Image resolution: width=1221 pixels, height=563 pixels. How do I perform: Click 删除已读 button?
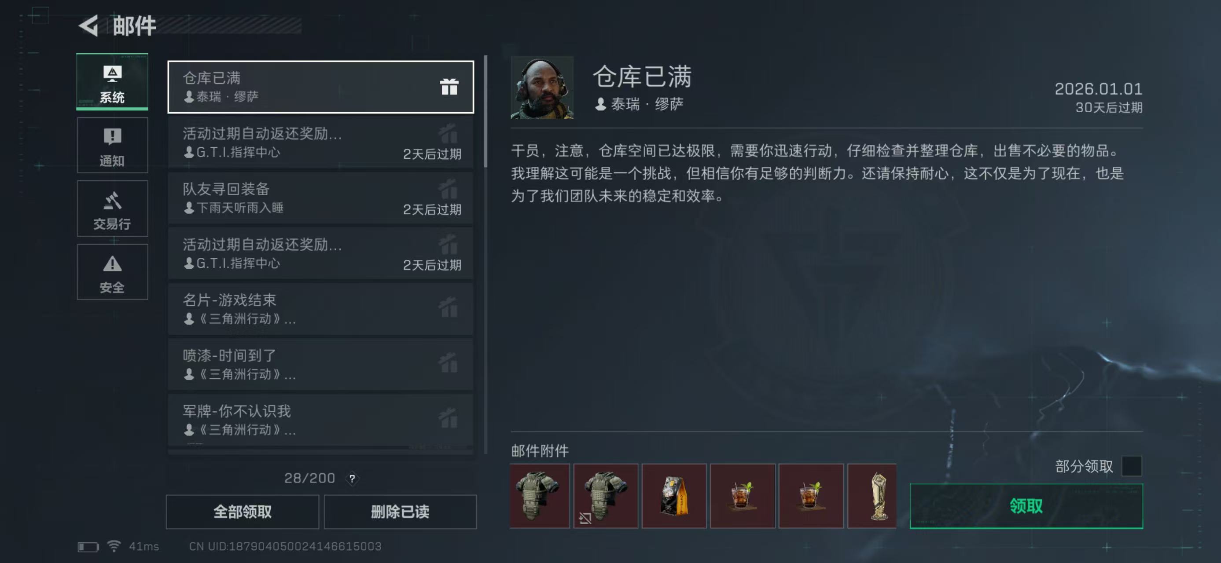400,512
